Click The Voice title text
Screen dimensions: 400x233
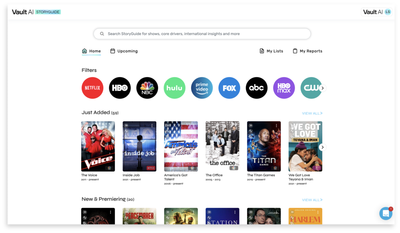click(89, 175)
